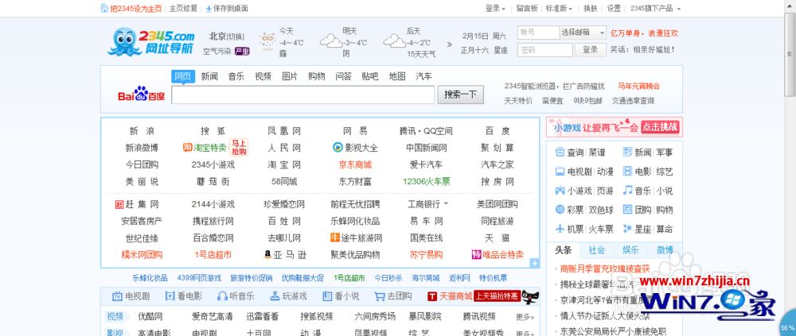Click the 途牛旅游网 orange icon
The height and width of the screenshot is (336, 796).
point(334,238)
